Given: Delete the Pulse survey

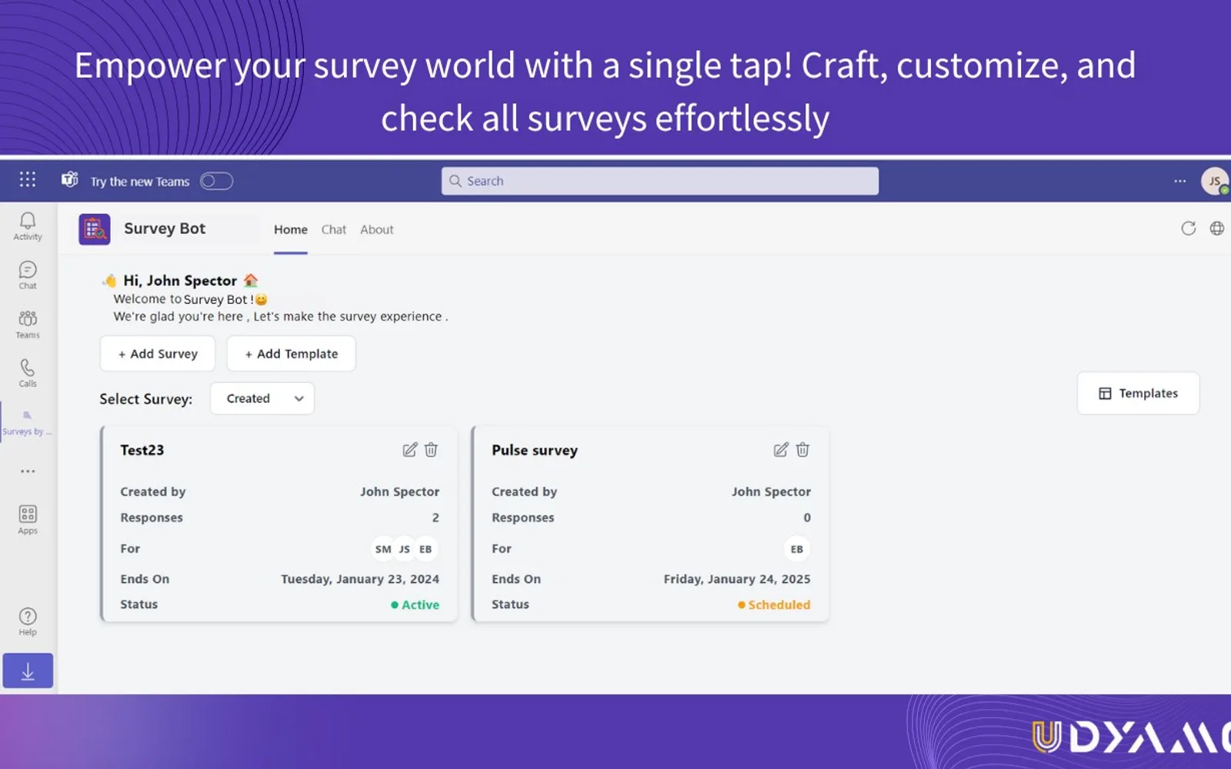Looking at the screenshot, I should [x=802, y=450].
